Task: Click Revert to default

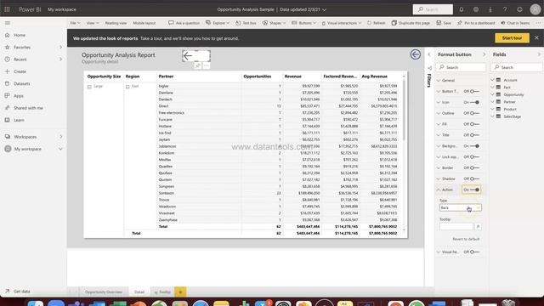Action: [x=466, y=239]
